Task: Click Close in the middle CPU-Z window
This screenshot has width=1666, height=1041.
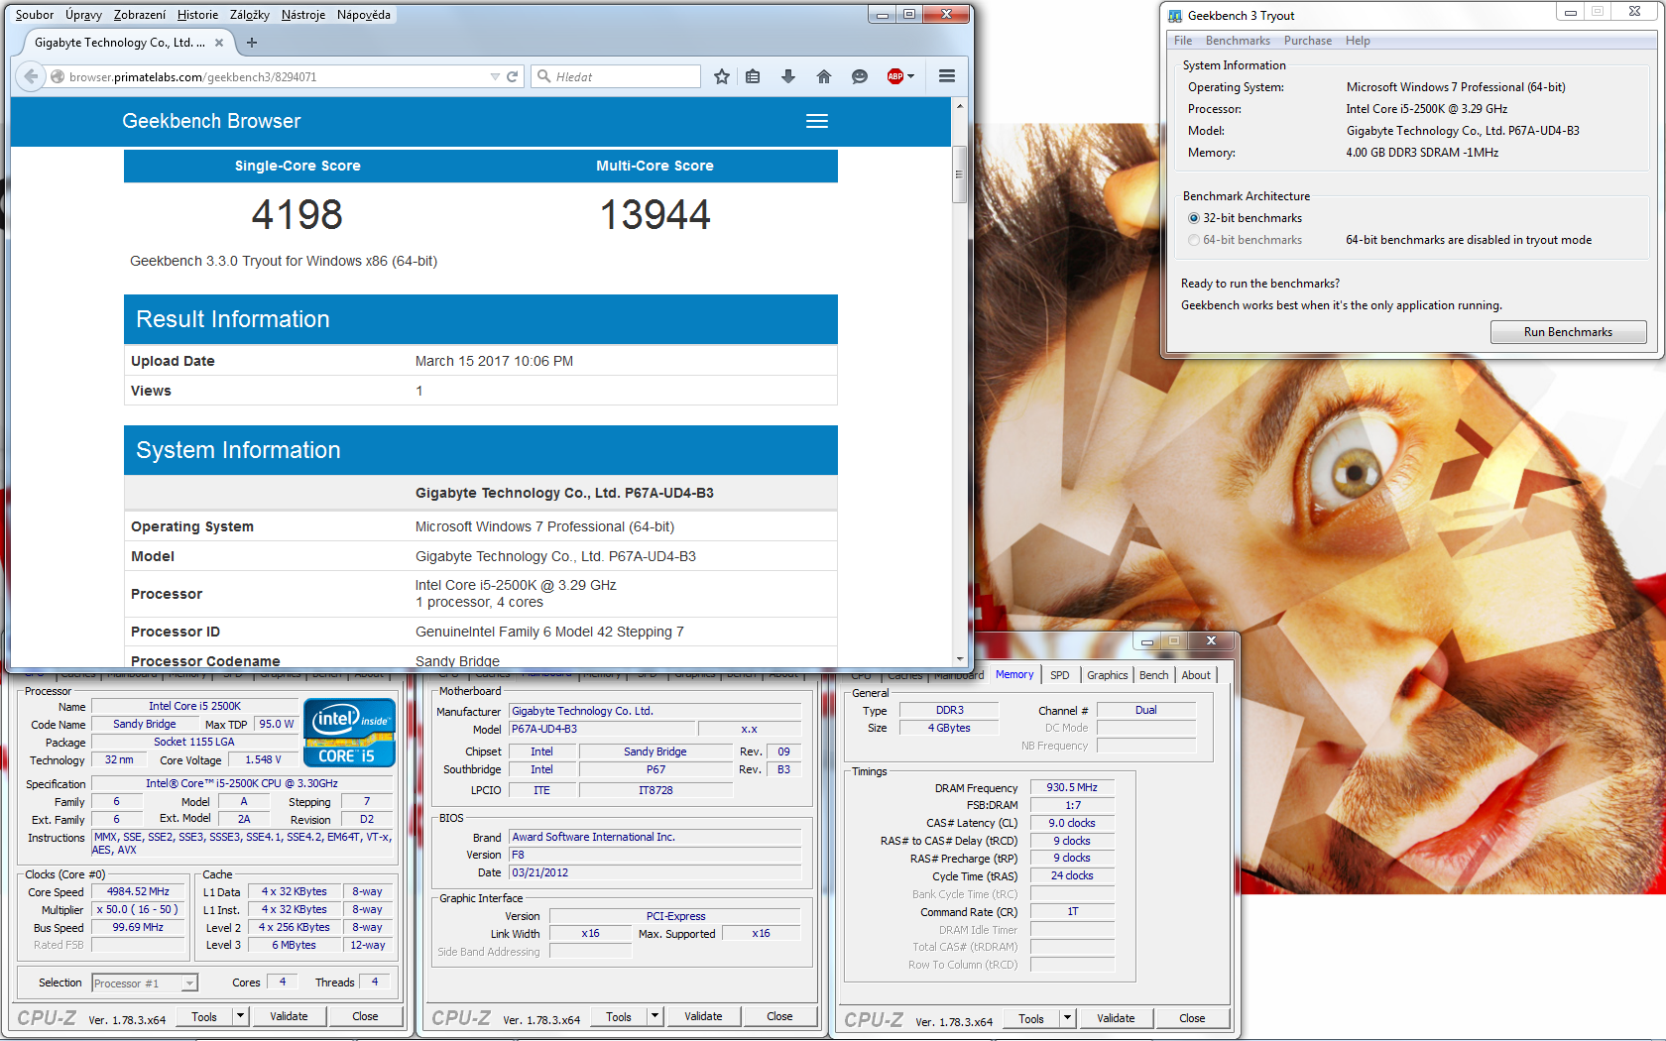Action: click(779, 1016)
